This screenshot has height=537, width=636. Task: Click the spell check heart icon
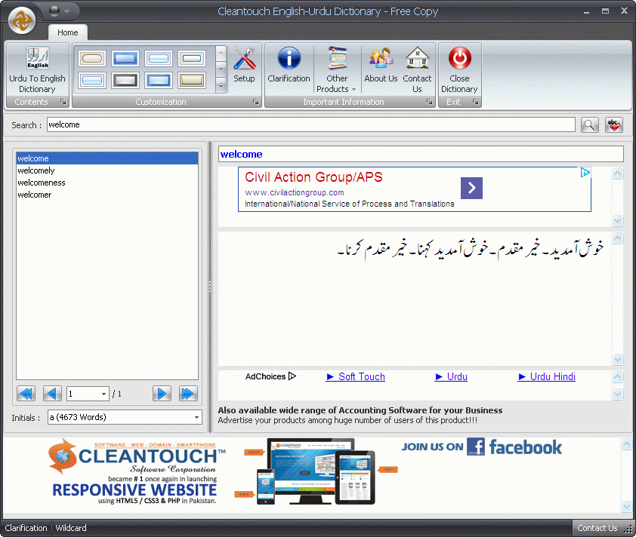pos(613,125)
